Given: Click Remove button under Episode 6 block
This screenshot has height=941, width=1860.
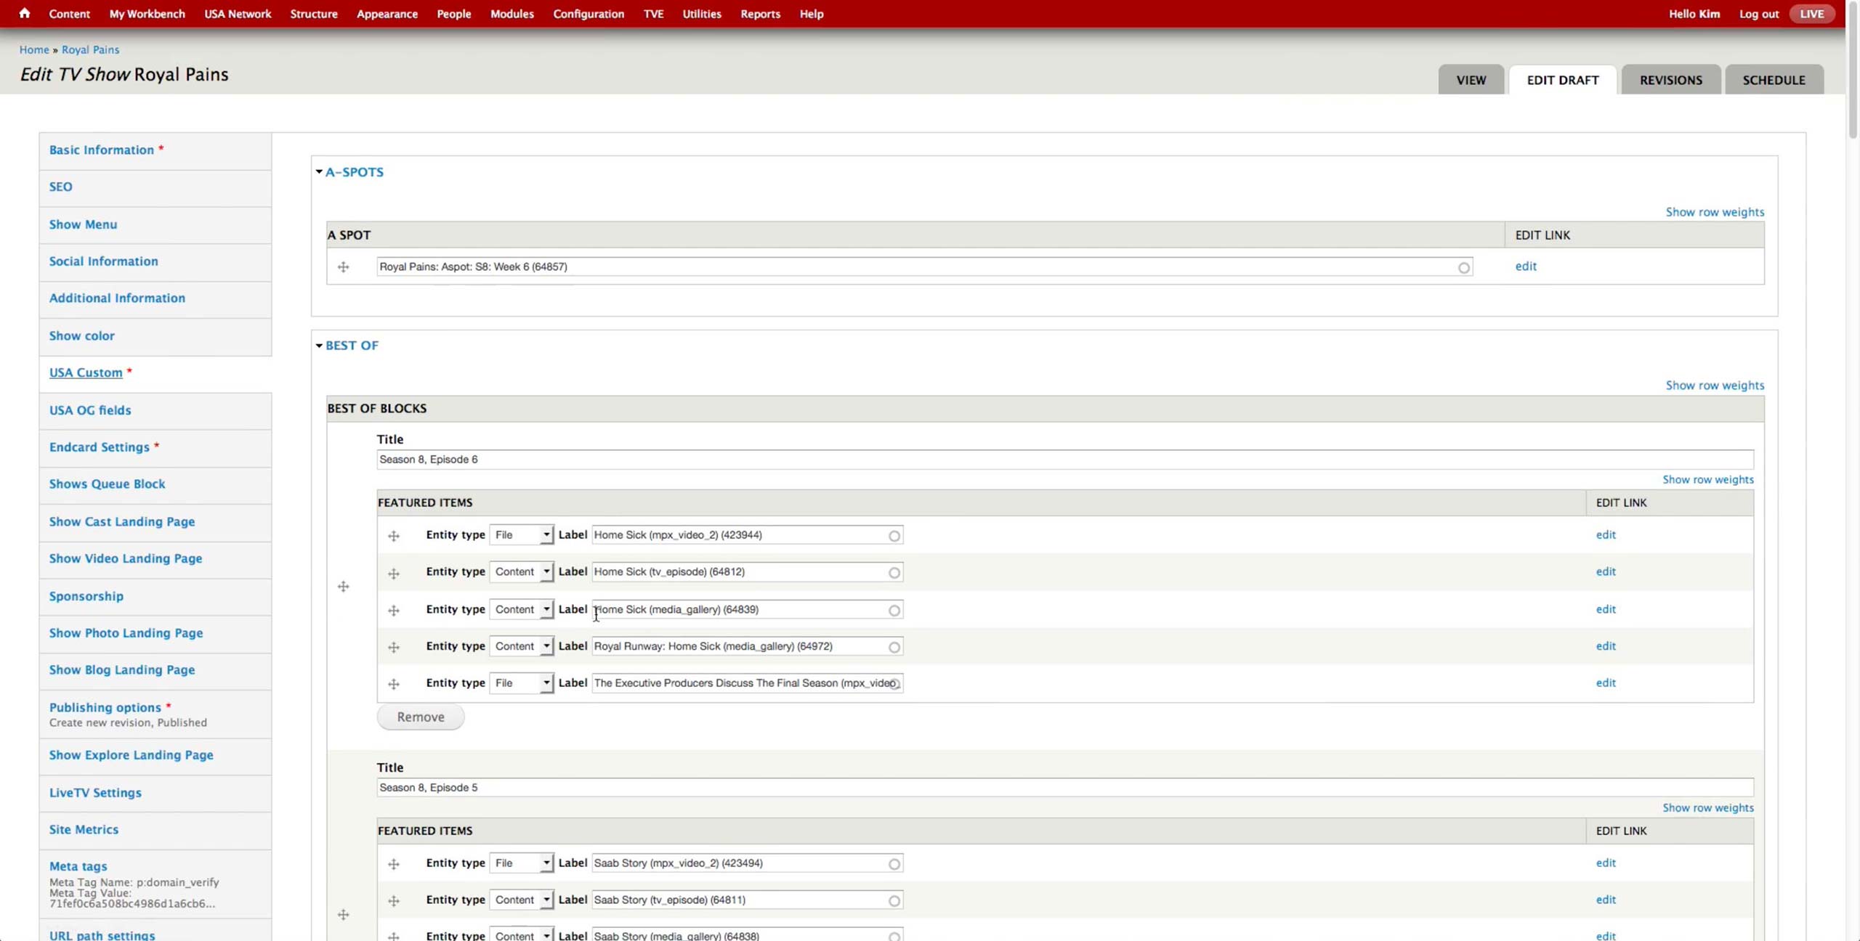Looking at the screenshot, I should [x=420, y=717].
